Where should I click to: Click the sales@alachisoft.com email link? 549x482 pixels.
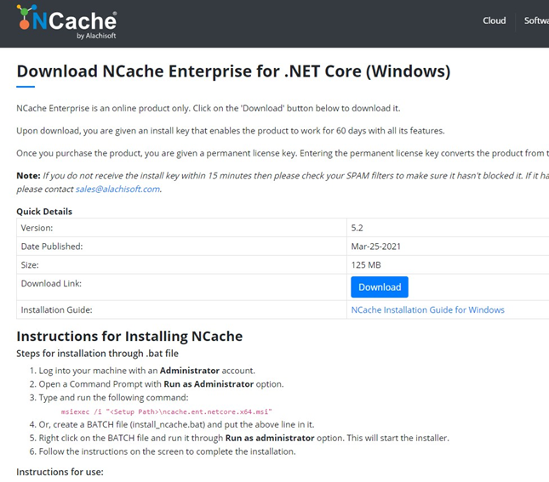point(117,189)
